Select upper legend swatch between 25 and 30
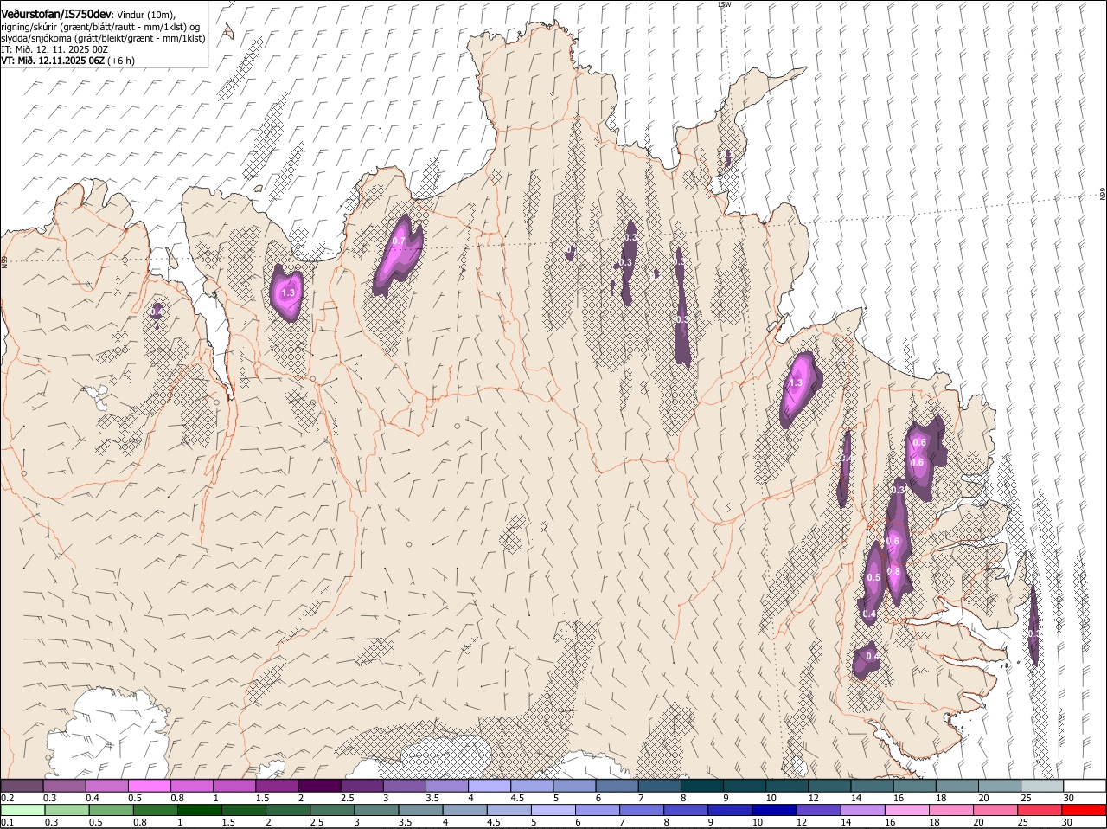Image resolution: width=1107 pixels, height=829 pixels. tap(1043, 785)
